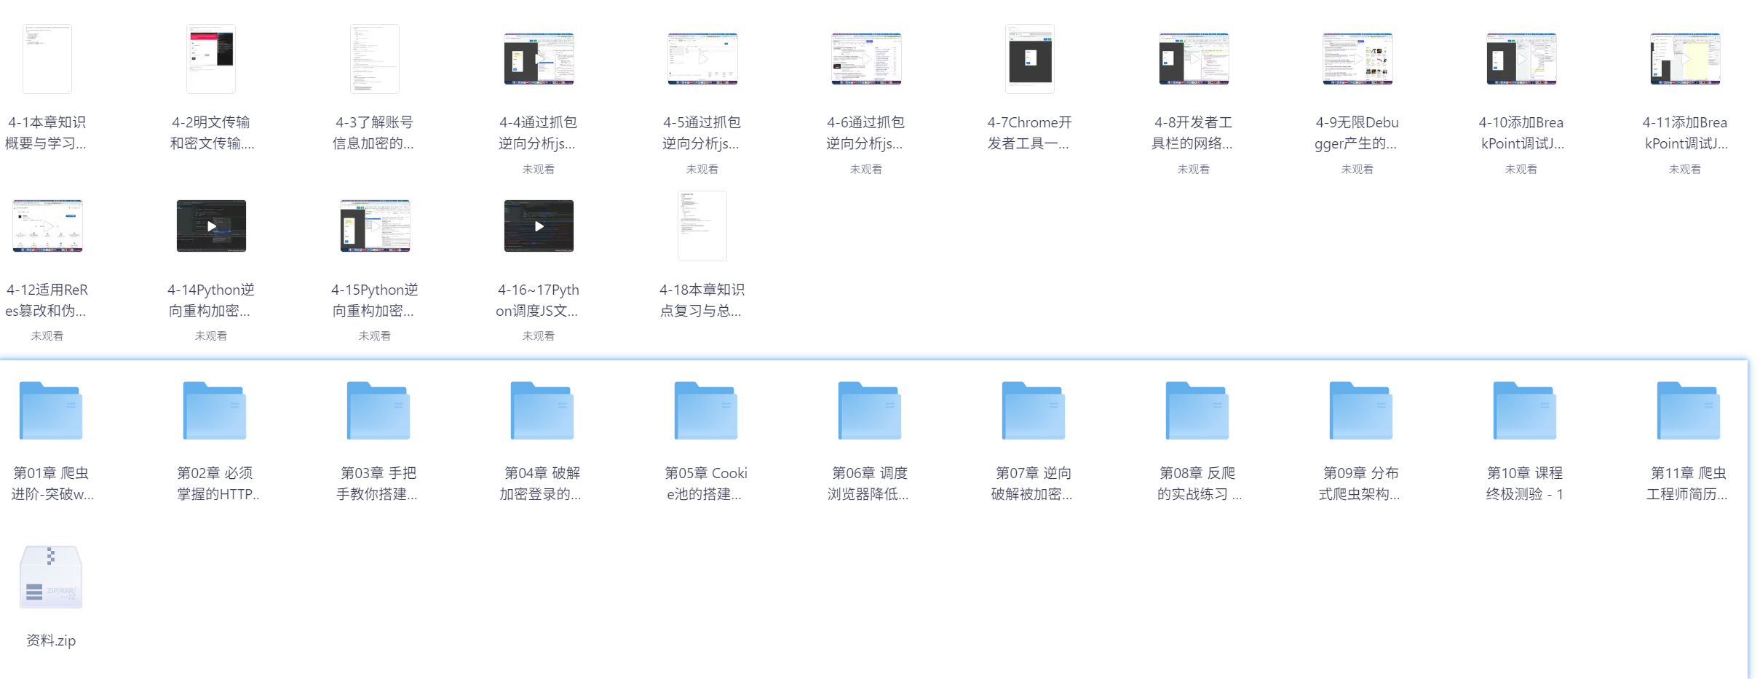Click label 4-1本章知识概要与学习
This screenshot has height=679, width=1760.
[x=46, y=132]
